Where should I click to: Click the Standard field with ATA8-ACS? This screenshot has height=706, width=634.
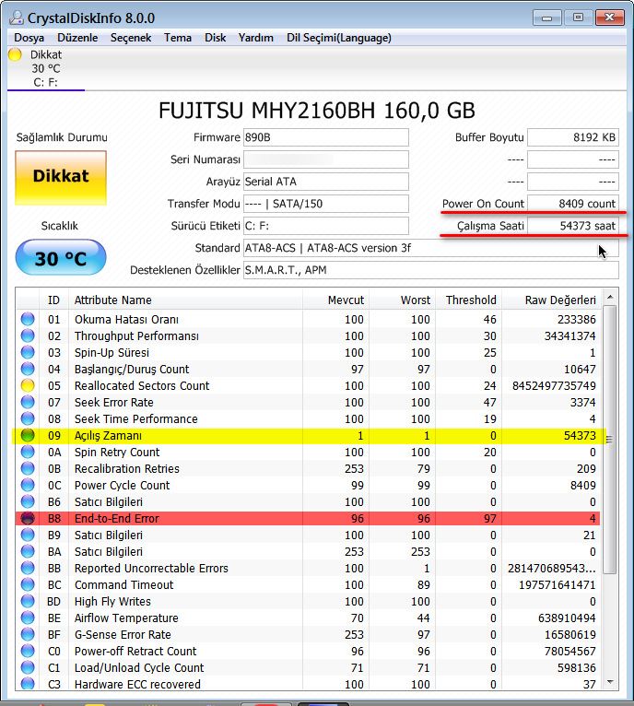coord(431,248)
